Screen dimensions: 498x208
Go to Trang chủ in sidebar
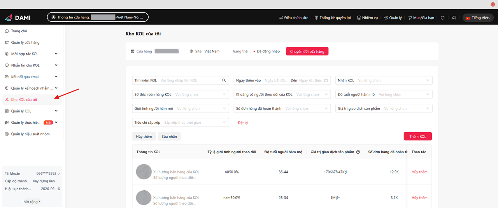19,31
